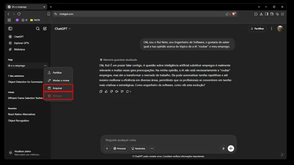Toggle the Raciocina reasoning mode
Screen dimensions: 294x165
tap(139, 149)
